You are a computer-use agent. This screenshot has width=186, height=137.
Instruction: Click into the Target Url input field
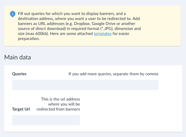(x=46, y=120)
